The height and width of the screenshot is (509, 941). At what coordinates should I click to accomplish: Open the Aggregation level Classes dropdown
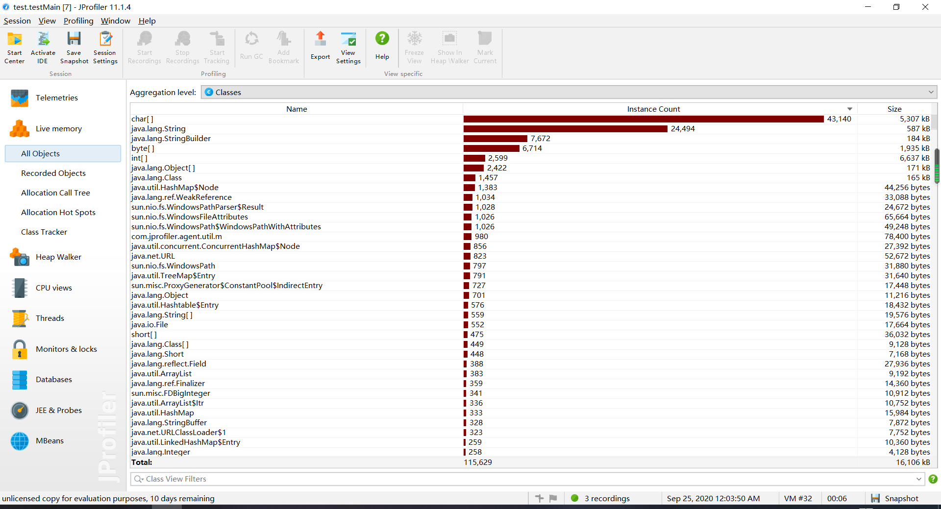569,92
